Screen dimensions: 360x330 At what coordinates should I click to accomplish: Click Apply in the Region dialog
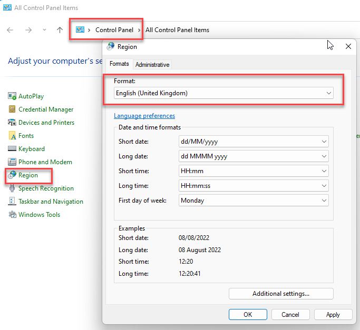[333, 315]
